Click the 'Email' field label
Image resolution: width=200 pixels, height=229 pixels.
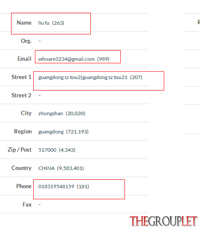[x=24, y=59]
